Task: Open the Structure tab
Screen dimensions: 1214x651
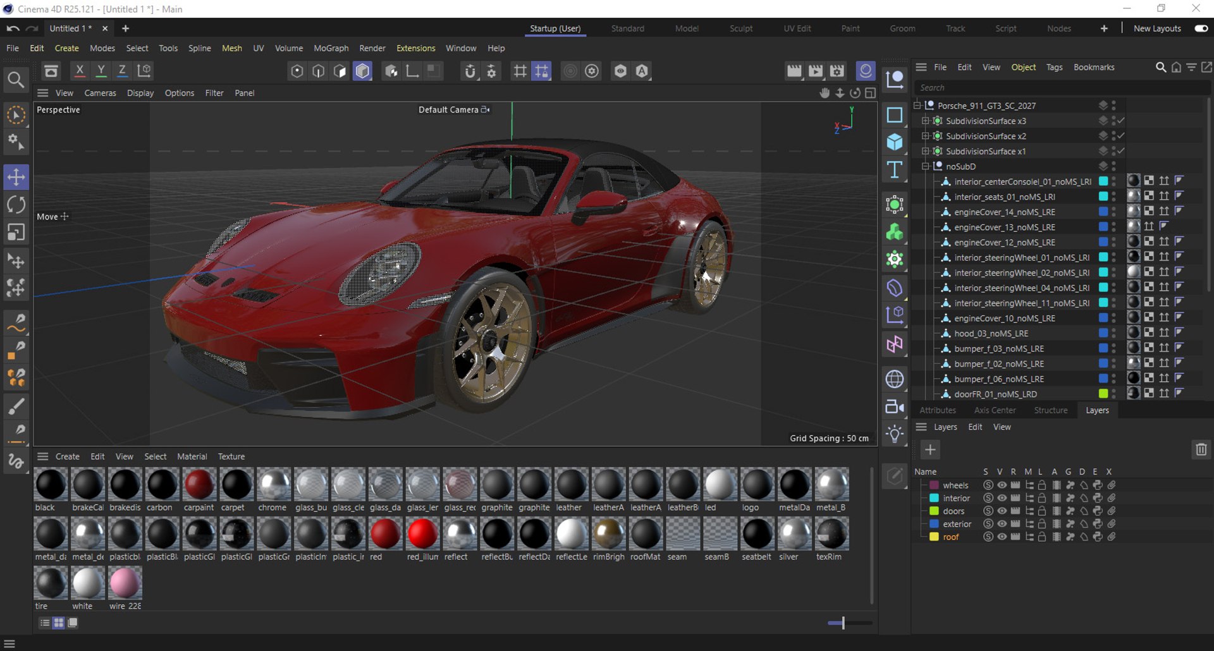Action: point(1050,410)
